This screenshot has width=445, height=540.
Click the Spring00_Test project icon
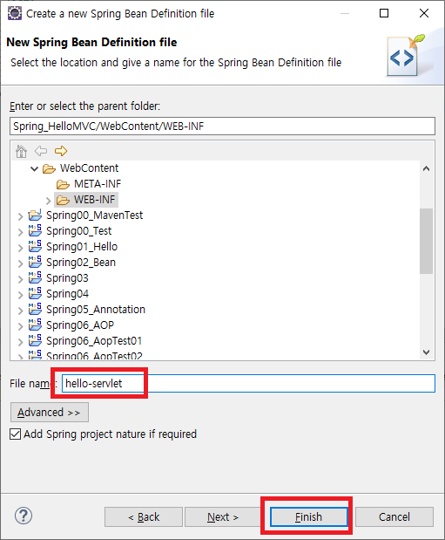point(35,230)
